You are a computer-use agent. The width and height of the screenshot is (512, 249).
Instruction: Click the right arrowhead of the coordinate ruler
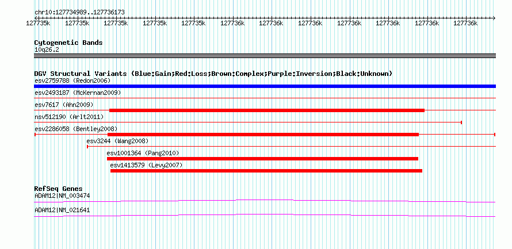point(494,18)
